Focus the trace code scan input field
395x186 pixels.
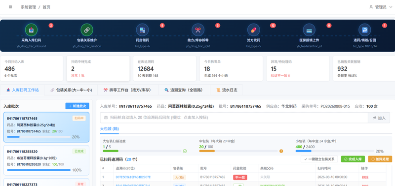234,118
